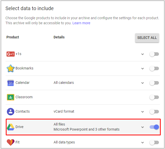Open the Contacts format chevron
Image resolution: width=165 pixels, height=149 pixels.
click(143, 112)
